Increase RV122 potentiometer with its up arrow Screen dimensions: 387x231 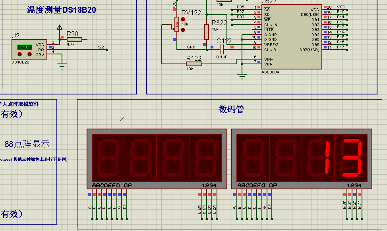(183, 19)
